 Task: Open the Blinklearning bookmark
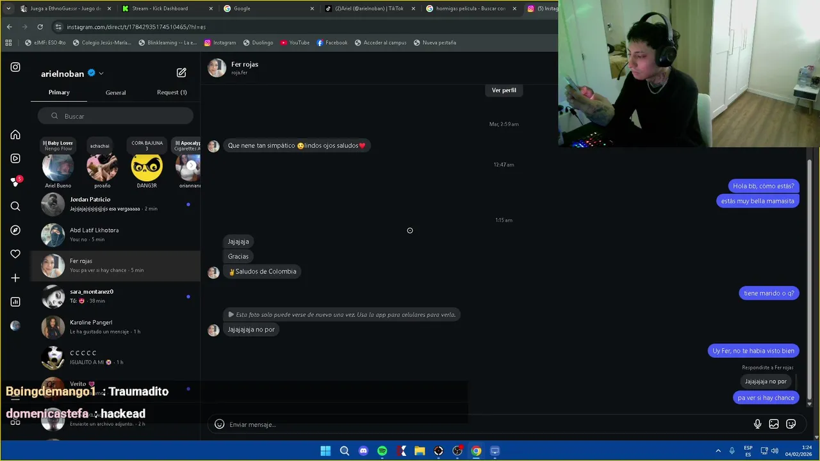point(167,42)
